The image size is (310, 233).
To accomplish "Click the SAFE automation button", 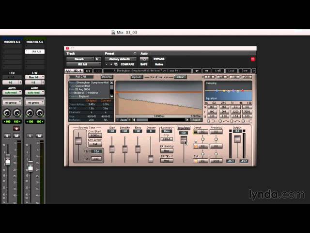I will pos(144,65).
